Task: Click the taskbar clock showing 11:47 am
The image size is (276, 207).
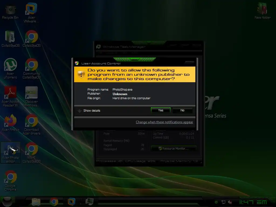Action: 253,202
